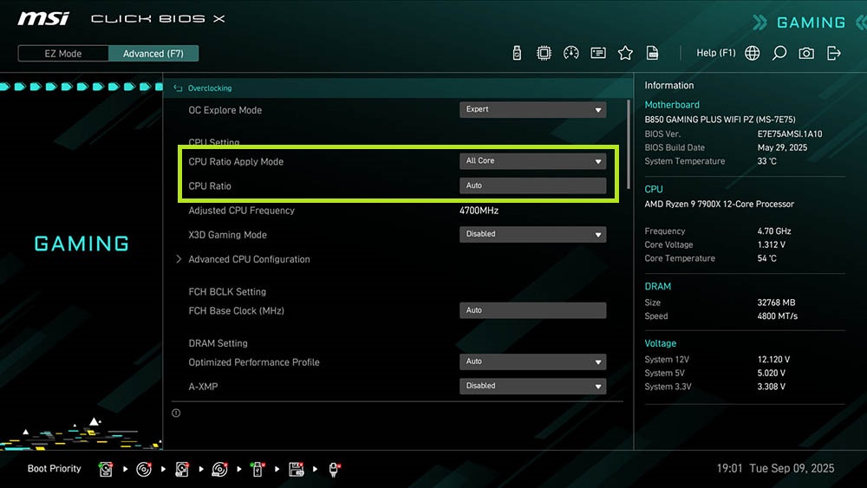Open the gauge speedometer icon

click(571, 53)
